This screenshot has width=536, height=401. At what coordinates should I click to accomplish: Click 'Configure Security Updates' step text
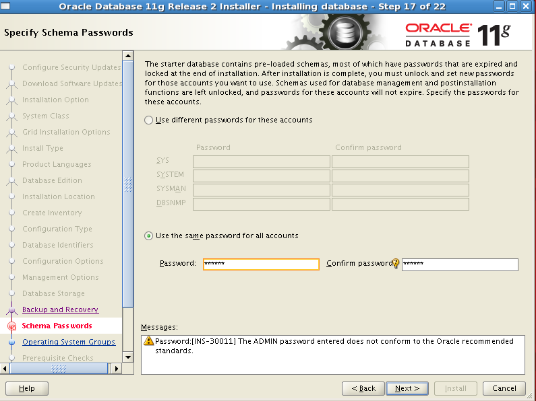[x=71, y=67]
